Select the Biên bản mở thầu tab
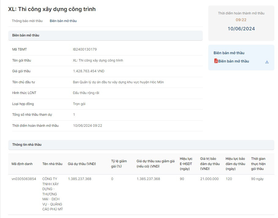This screenshot has height=218, width=278. coord(63,21)
